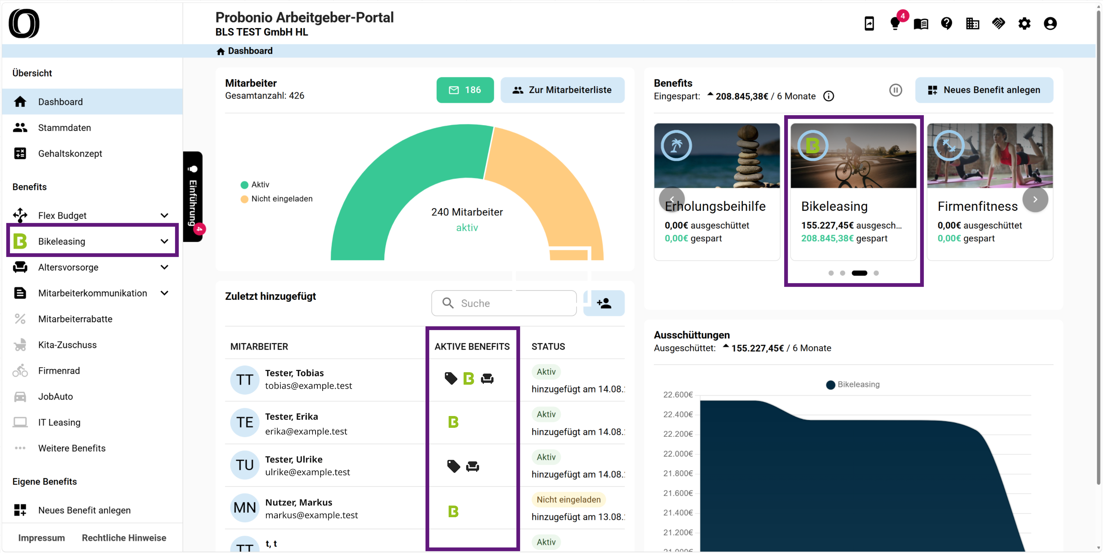Screen dimensions: 1103x553
Task: Open the notifications lightbulb icon
Action: pos(895,23)
